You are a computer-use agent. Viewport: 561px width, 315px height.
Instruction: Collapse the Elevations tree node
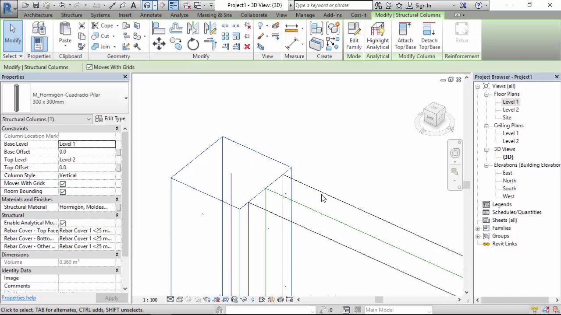[486, 165]
